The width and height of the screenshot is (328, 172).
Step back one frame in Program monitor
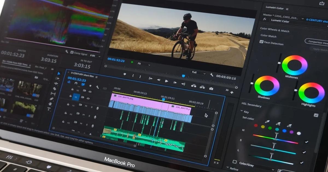pyautogui.click(x=159, y=80)
